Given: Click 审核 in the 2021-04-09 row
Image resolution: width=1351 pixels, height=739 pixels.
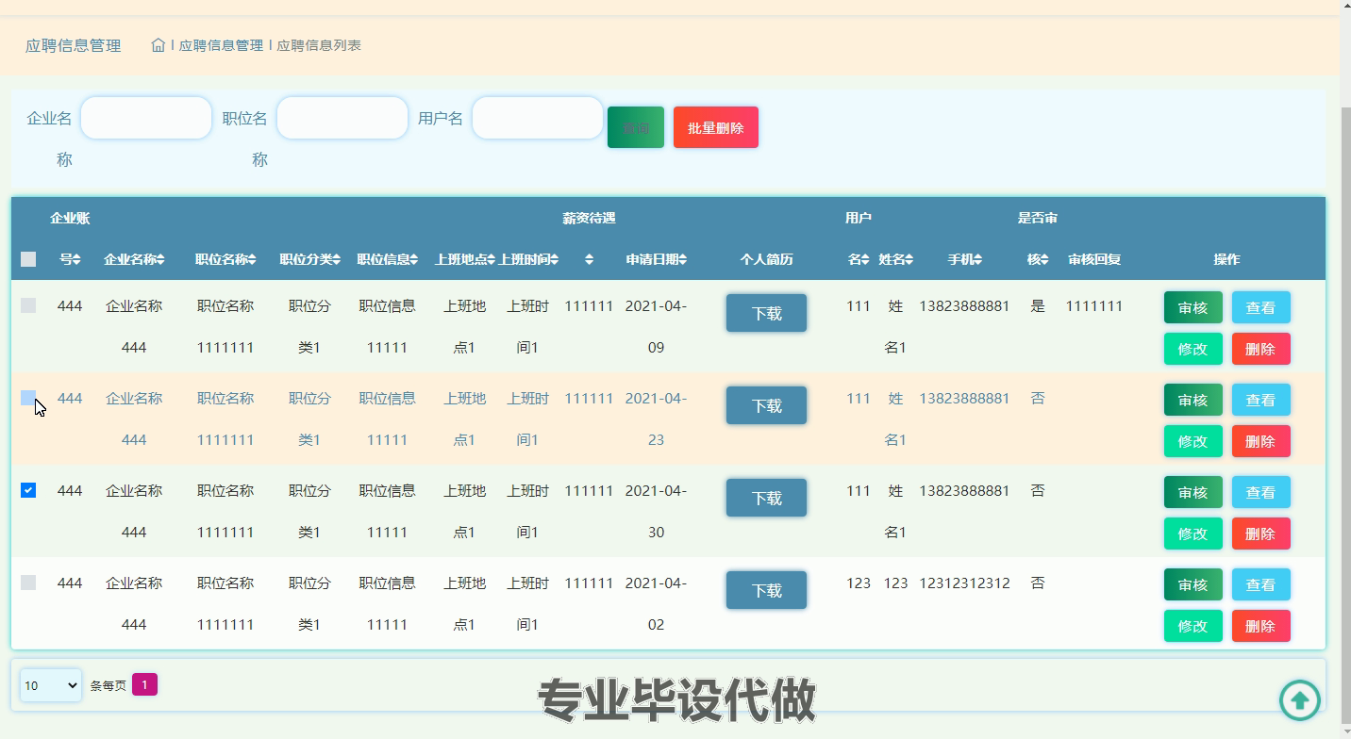Looking at the screenshot, I should pos(1193,307).
